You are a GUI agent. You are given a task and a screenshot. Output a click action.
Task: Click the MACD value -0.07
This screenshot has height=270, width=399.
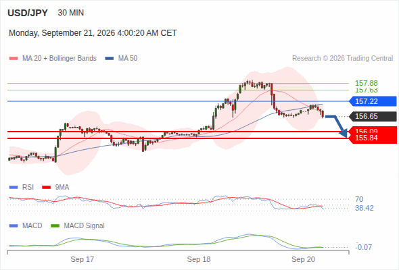pyautogui.click(x=364, y=247)
